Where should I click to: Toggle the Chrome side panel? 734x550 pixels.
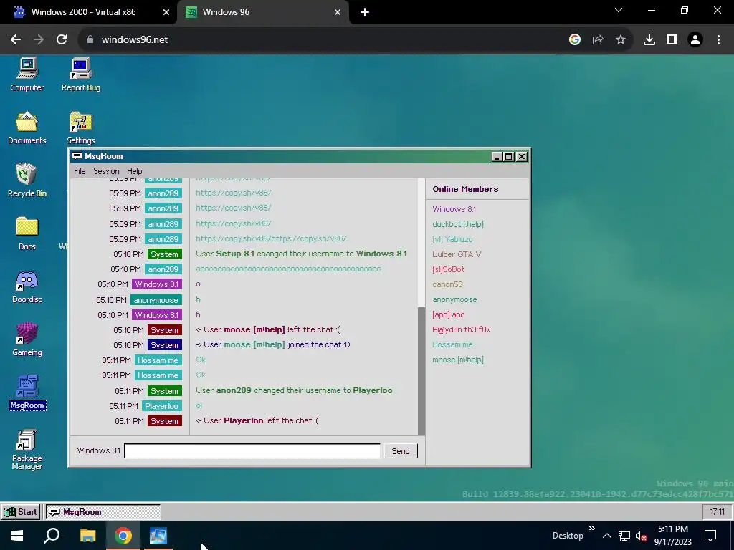[x=672, y=40]
